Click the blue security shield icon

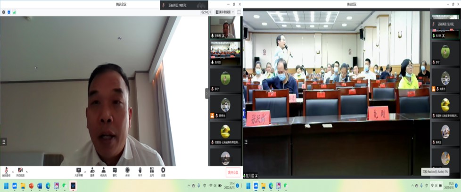8,12
